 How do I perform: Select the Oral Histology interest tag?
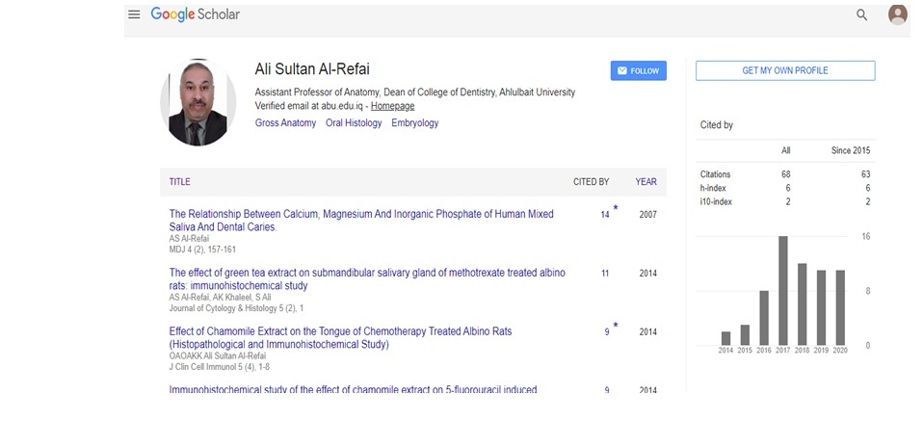pos(354,123)
